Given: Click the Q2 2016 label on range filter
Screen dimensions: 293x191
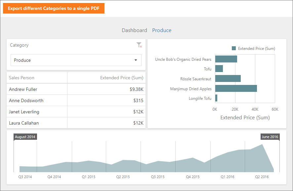Looking at the screenshot, I should click(262, 177).
